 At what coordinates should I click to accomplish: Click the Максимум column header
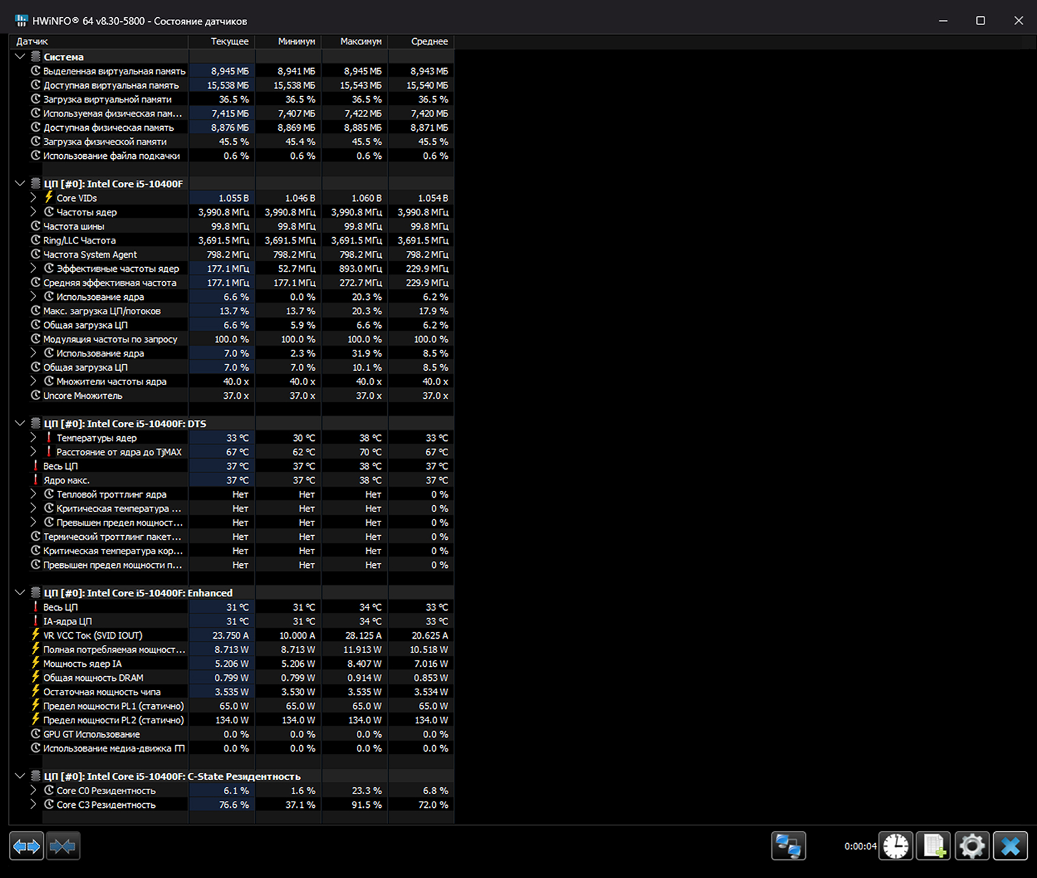coord(355,42)
